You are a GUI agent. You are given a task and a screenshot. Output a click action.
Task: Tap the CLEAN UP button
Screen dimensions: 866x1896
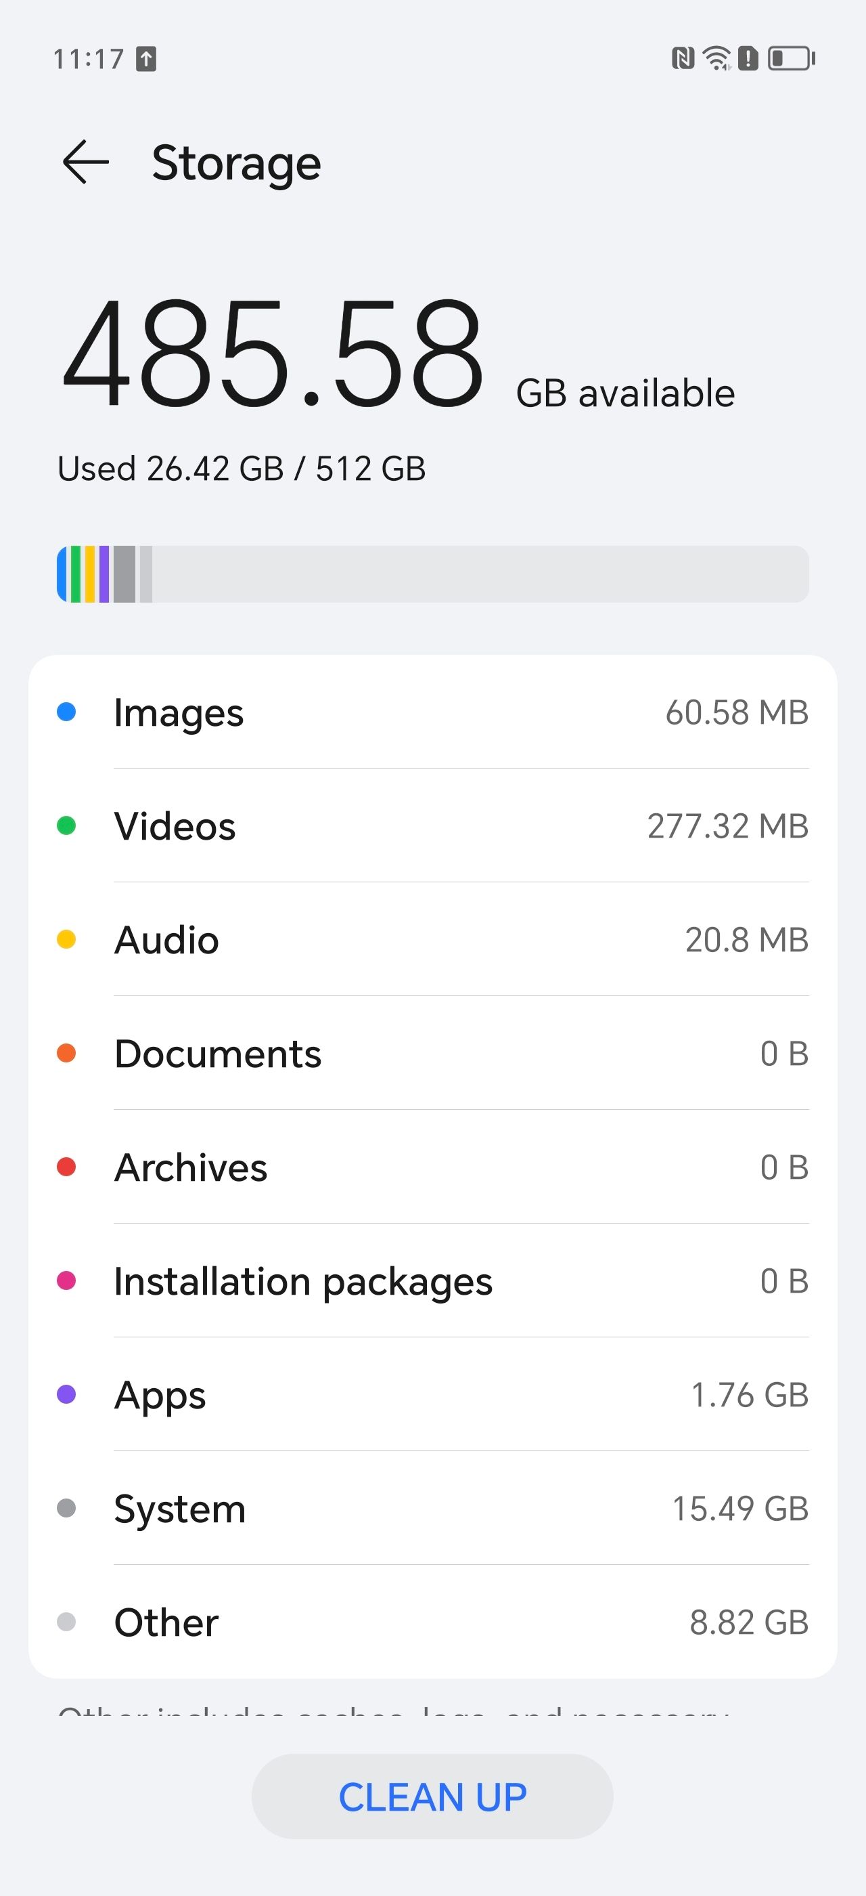point(432,1796)
